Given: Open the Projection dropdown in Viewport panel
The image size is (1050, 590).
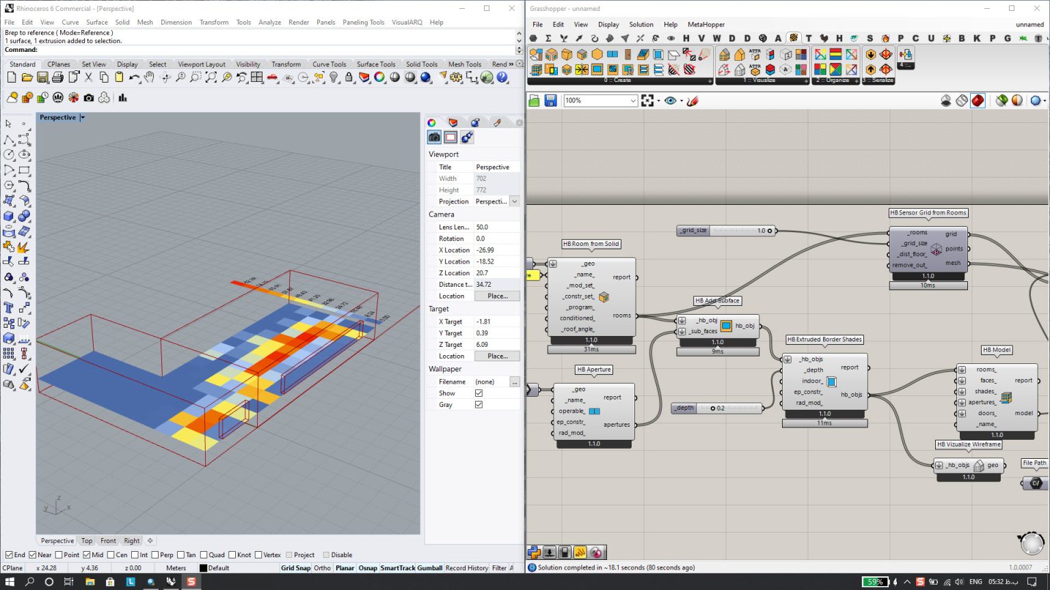Looking at the screenshot, I should click(515, 201).
